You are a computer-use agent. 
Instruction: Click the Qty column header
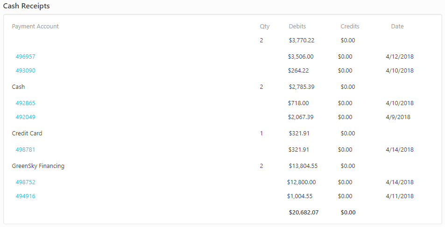click(x=265, y=27)
